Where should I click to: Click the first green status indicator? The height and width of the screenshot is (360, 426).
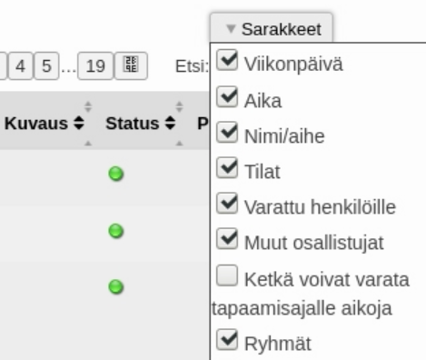tap(116, 174)
